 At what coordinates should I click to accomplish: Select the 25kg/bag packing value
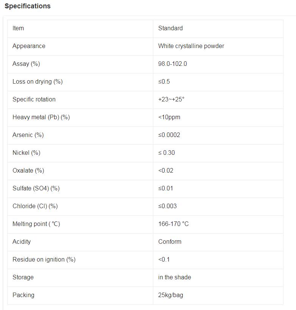[x=171, y=295]
